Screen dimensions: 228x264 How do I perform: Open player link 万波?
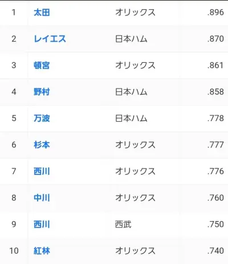[42, 118]
